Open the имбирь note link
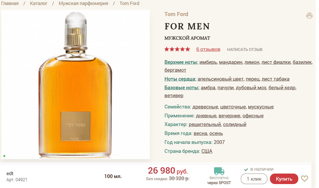This screenshot has height=188, width=319. click(208, 62)
